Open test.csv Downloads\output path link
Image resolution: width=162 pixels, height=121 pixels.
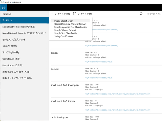(x=99, y=62)
